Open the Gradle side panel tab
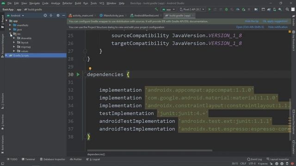 click(294, 21)
